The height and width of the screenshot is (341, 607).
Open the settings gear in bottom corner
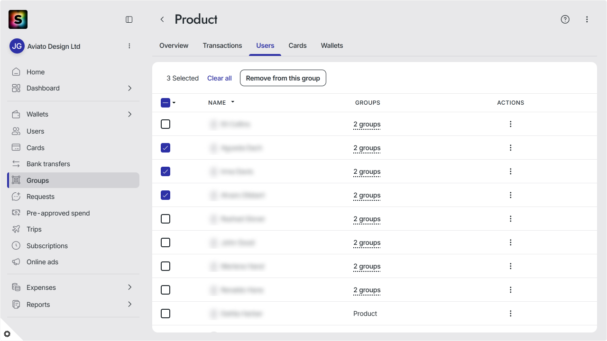(x=7, y=334)
